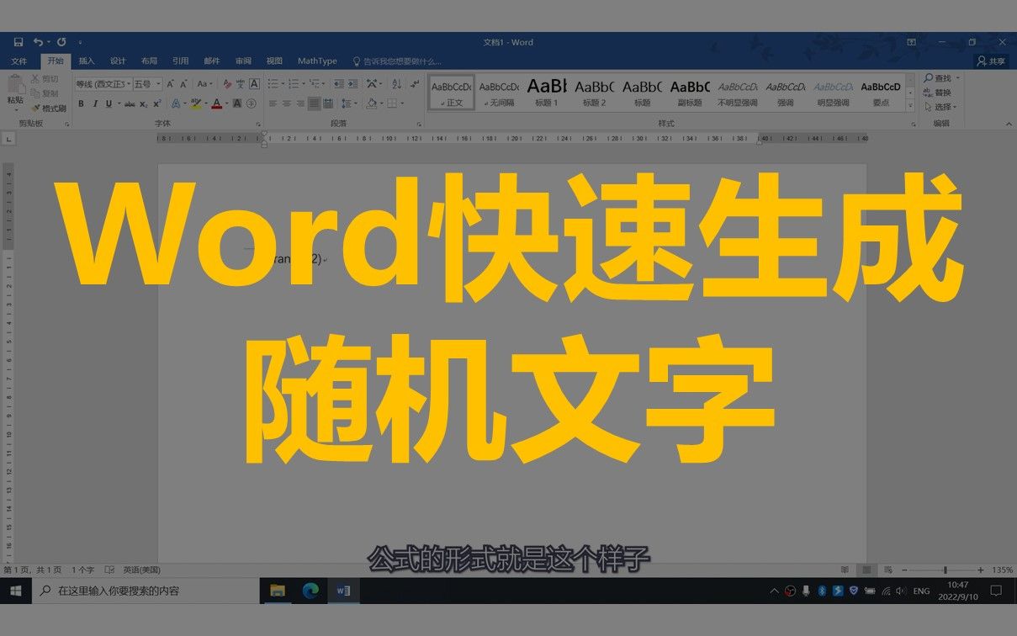
Task: Toggle bold formatting in the Font group
Action: (x=81, y=103)
